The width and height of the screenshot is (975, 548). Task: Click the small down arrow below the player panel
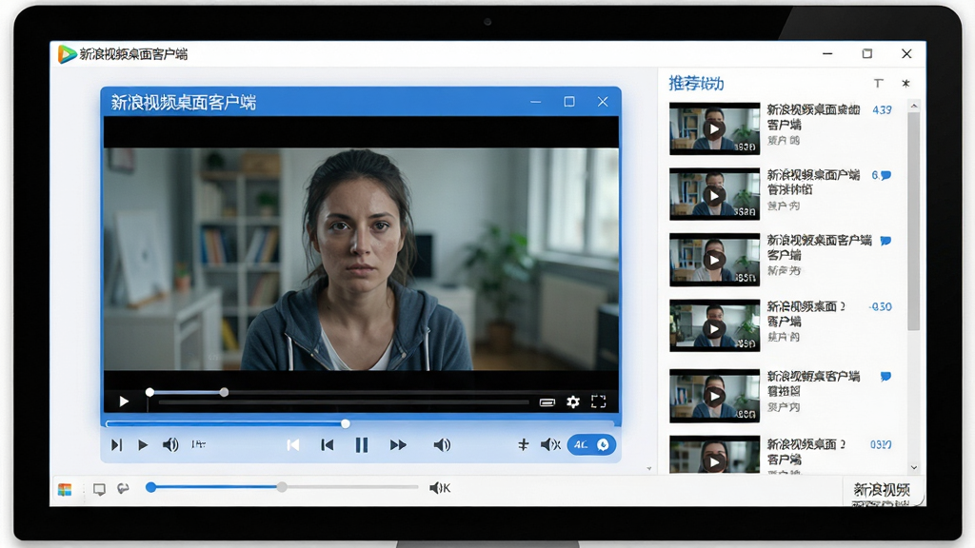pos(648,468)
